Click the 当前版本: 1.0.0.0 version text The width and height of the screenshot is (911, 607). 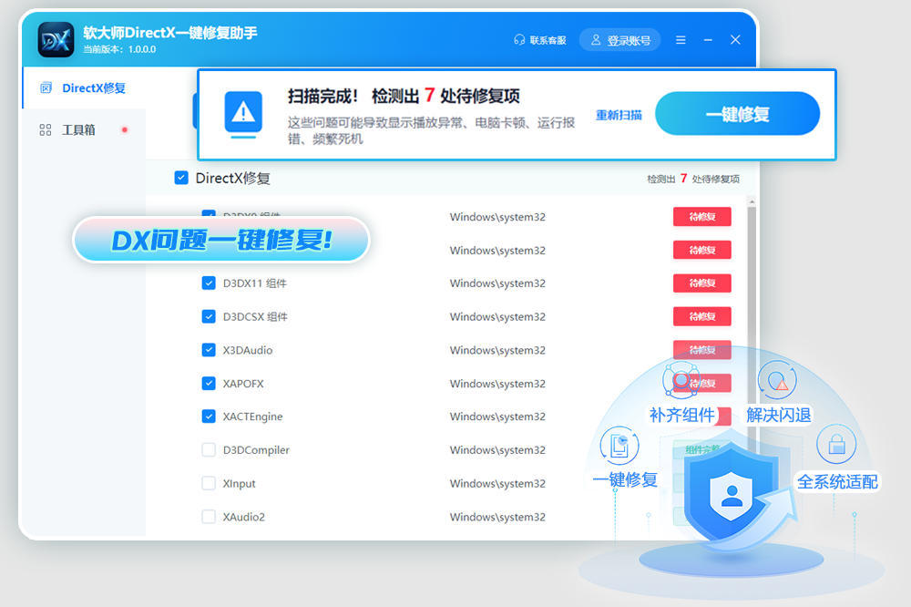119,49
